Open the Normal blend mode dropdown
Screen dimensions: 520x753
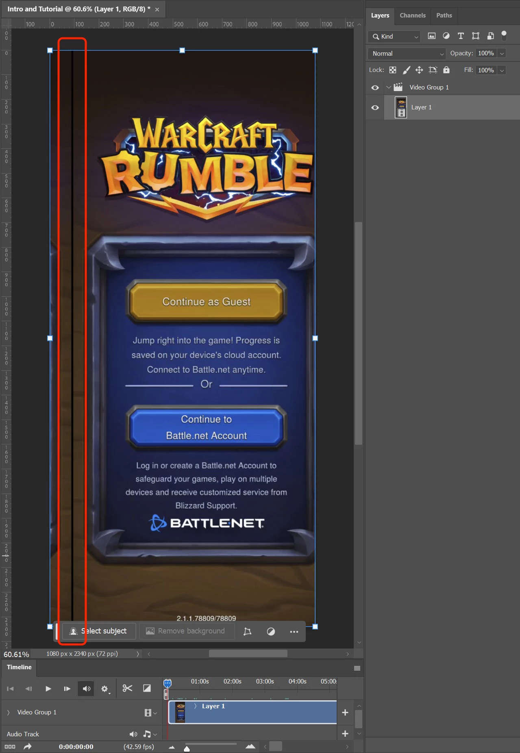pos(407,54)
